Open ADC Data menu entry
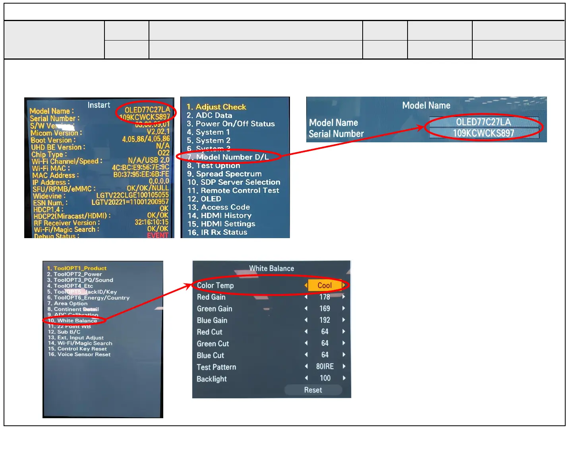Viewport: 572px width, 452px height. pos(209,115)
